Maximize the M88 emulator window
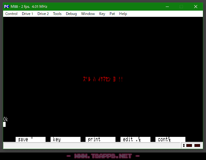The width and height of the screenshot is (206, 160). [181, 6]
